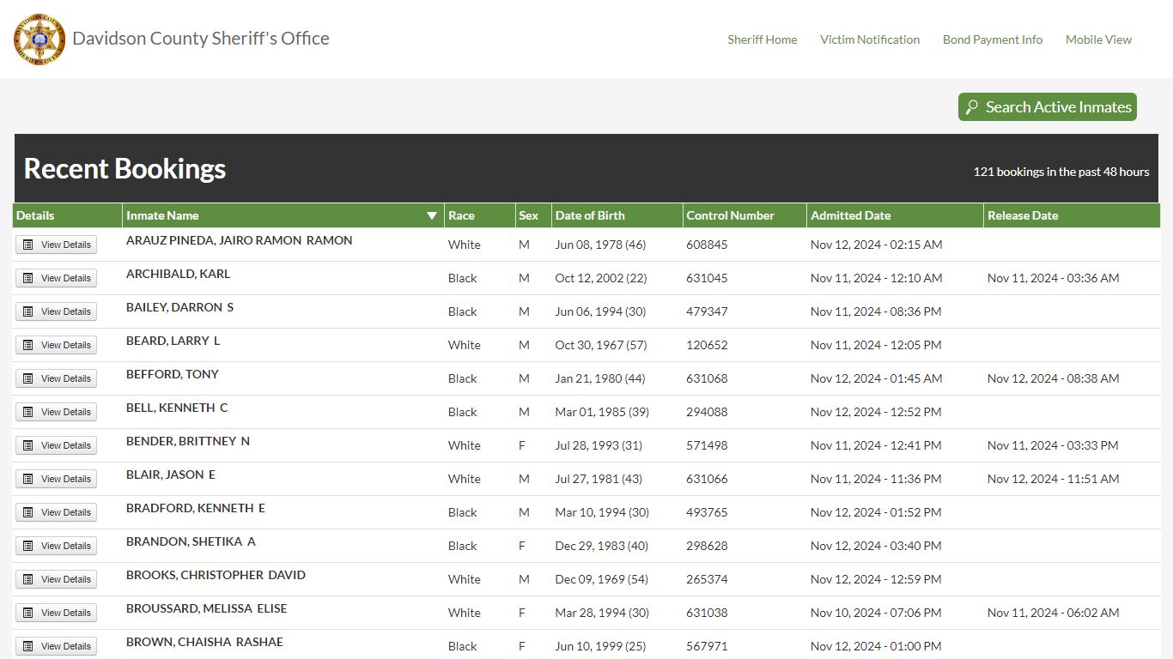Select the name BLAIR, JASON E

[171, 475]
